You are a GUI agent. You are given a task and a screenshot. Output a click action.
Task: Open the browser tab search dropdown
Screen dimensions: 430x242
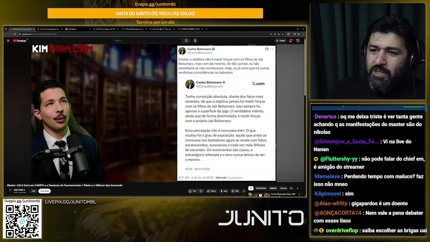(x=6, y=29)
